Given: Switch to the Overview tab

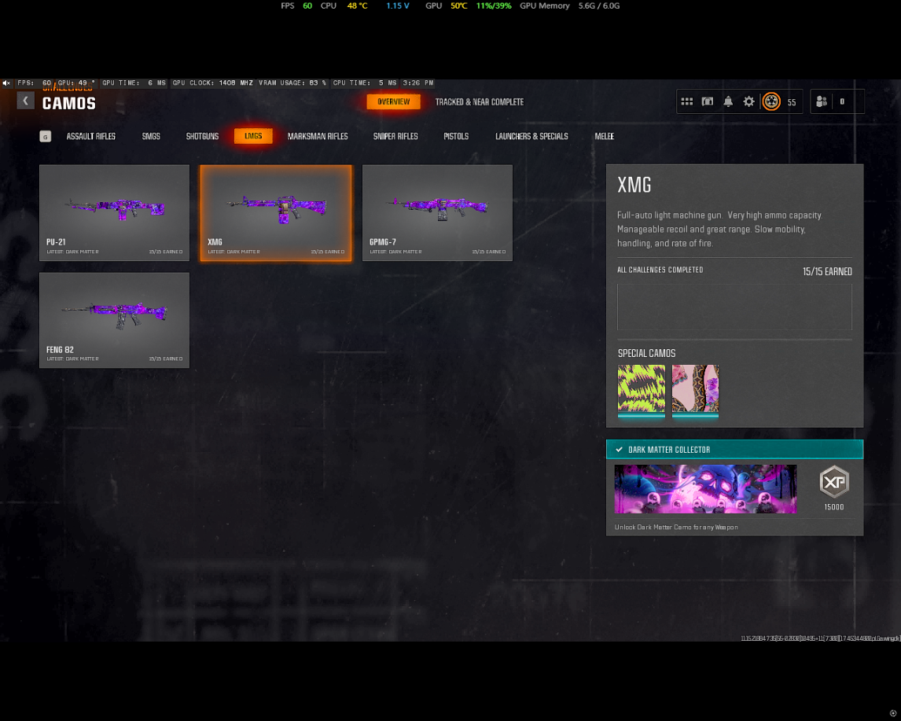Looking at the screenshot, I should 394,101.
